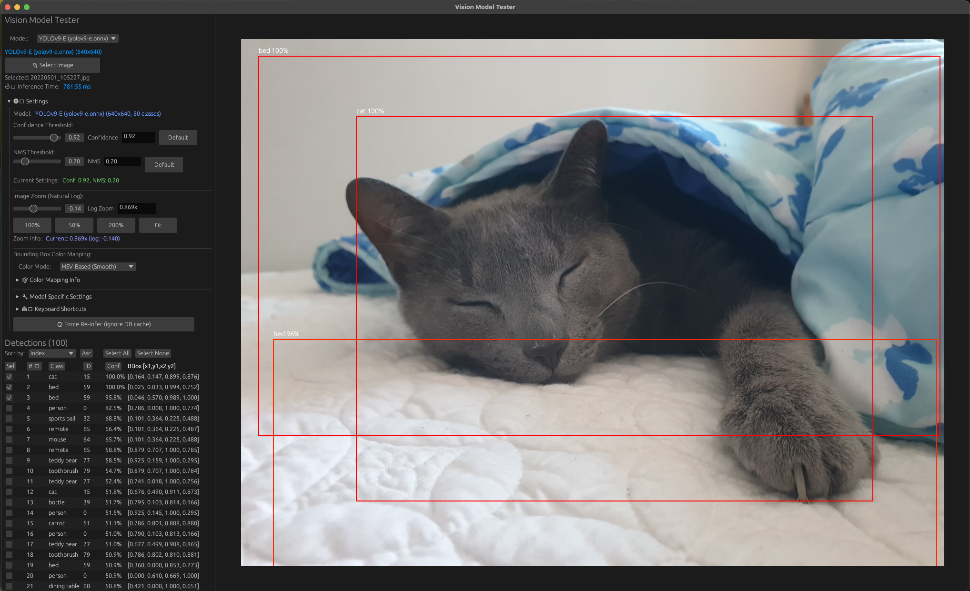Click the Settings gear icon
The image size is (970, 591).
[x=16, y=101]
